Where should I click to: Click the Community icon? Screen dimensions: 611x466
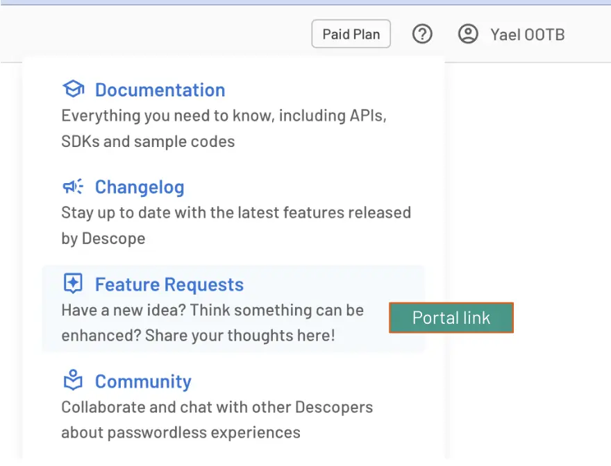(73, 380)
